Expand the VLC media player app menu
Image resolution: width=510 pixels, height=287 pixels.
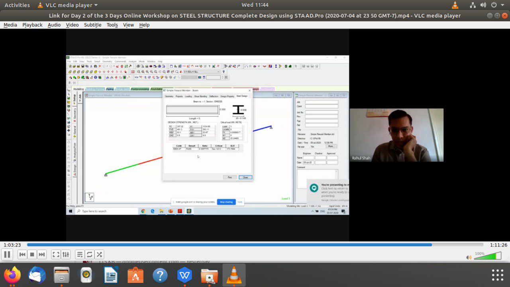click(x=68, y=5)
